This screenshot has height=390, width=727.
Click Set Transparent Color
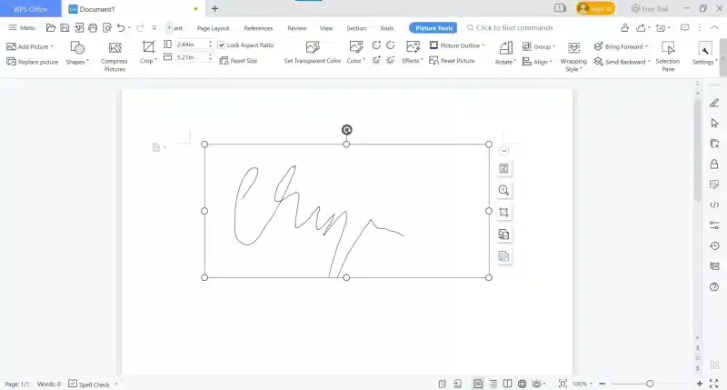pyautogui.click(x=313, y=53)
